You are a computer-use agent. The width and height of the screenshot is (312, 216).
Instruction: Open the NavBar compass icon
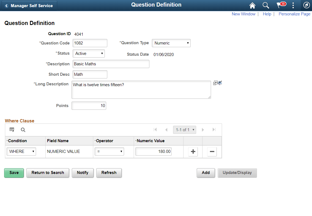[306, 5]
